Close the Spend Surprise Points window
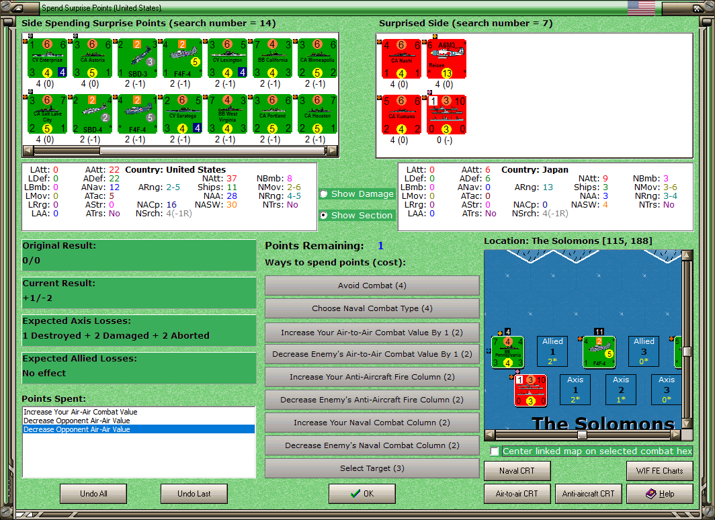Image resolution: width=715 pixels, height=520 pixels. (697, 8)
